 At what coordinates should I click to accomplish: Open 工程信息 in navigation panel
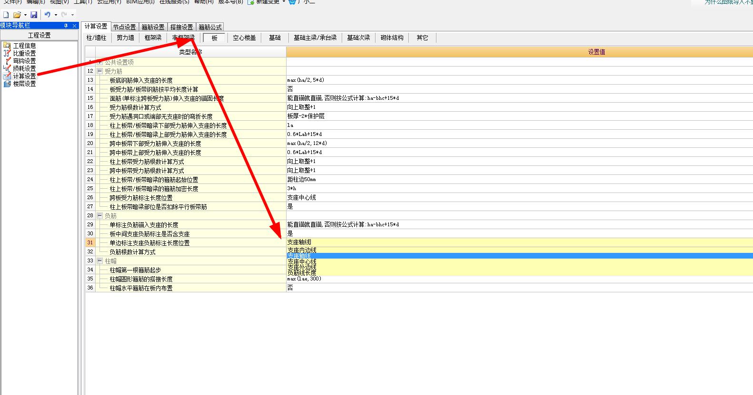pos(24,46)
